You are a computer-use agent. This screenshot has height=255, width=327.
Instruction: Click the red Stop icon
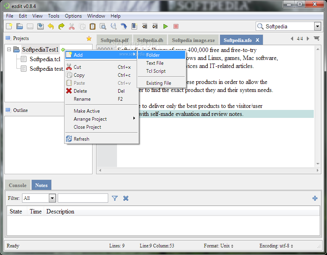tap(176, 26)
